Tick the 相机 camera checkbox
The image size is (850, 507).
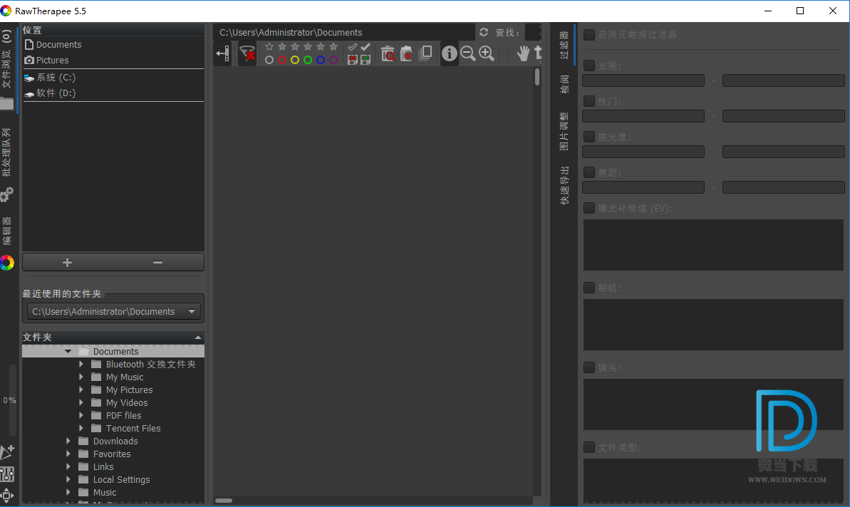click(589, 288)
